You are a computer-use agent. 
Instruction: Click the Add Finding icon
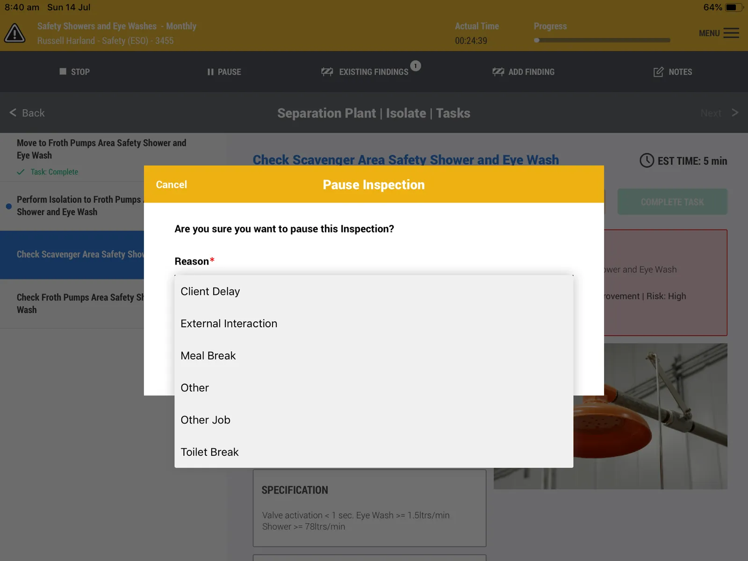click(x=498, y=72)
